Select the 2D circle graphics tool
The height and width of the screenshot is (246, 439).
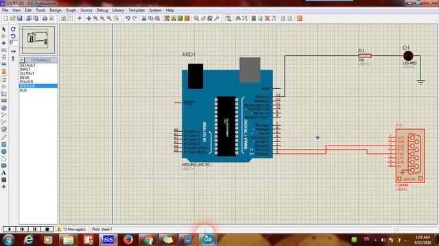click(3, 152)
